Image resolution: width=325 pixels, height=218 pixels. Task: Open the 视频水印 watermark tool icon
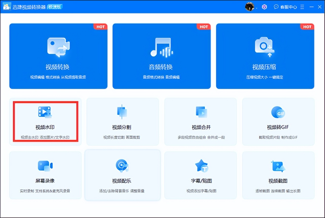45,112
